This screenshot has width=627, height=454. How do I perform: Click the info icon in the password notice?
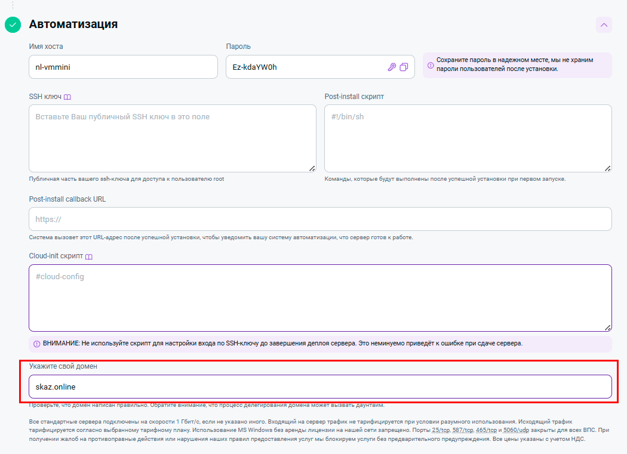coord(431,65)
